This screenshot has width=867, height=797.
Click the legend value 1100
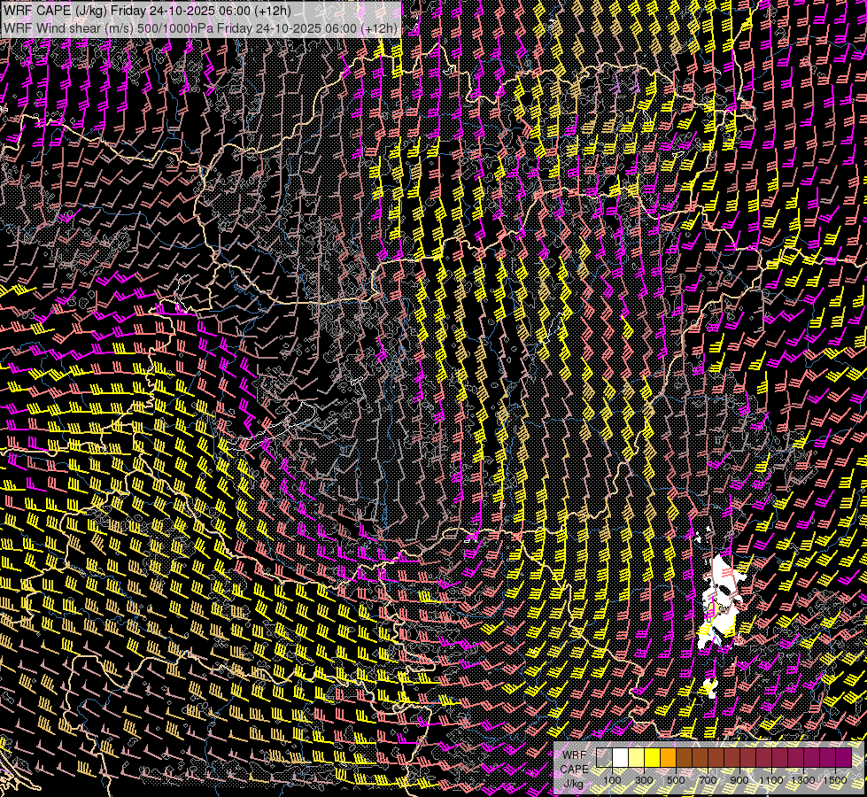coord(771,780)
